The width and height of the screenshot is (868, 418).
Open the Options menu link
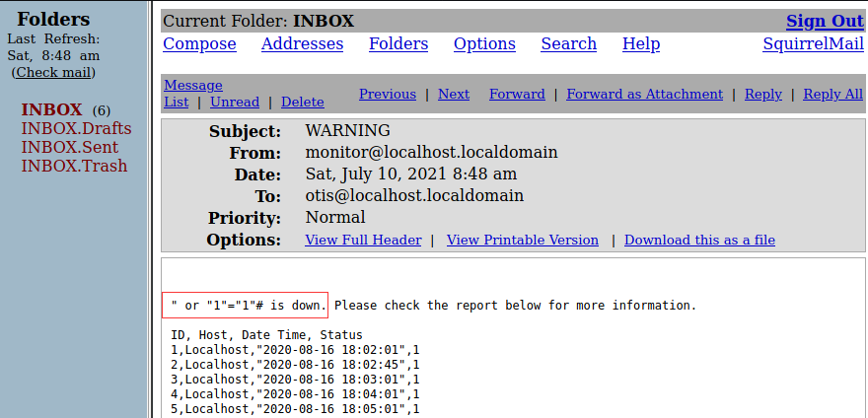(484, 44)
